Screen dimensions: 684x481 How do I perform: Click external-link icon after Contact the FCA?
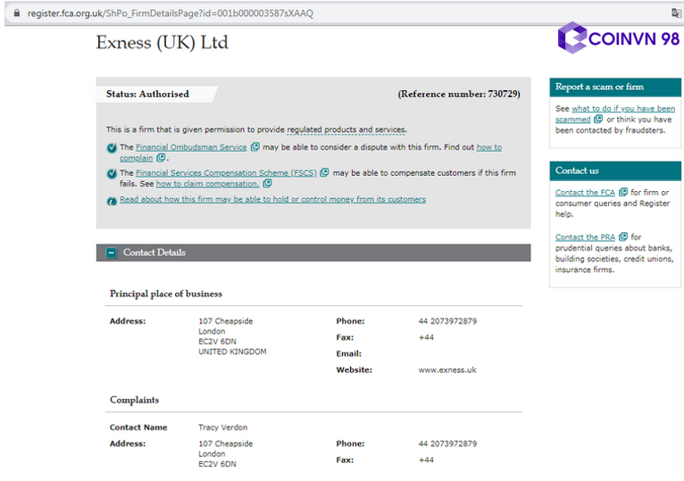(x=623, y=192)
